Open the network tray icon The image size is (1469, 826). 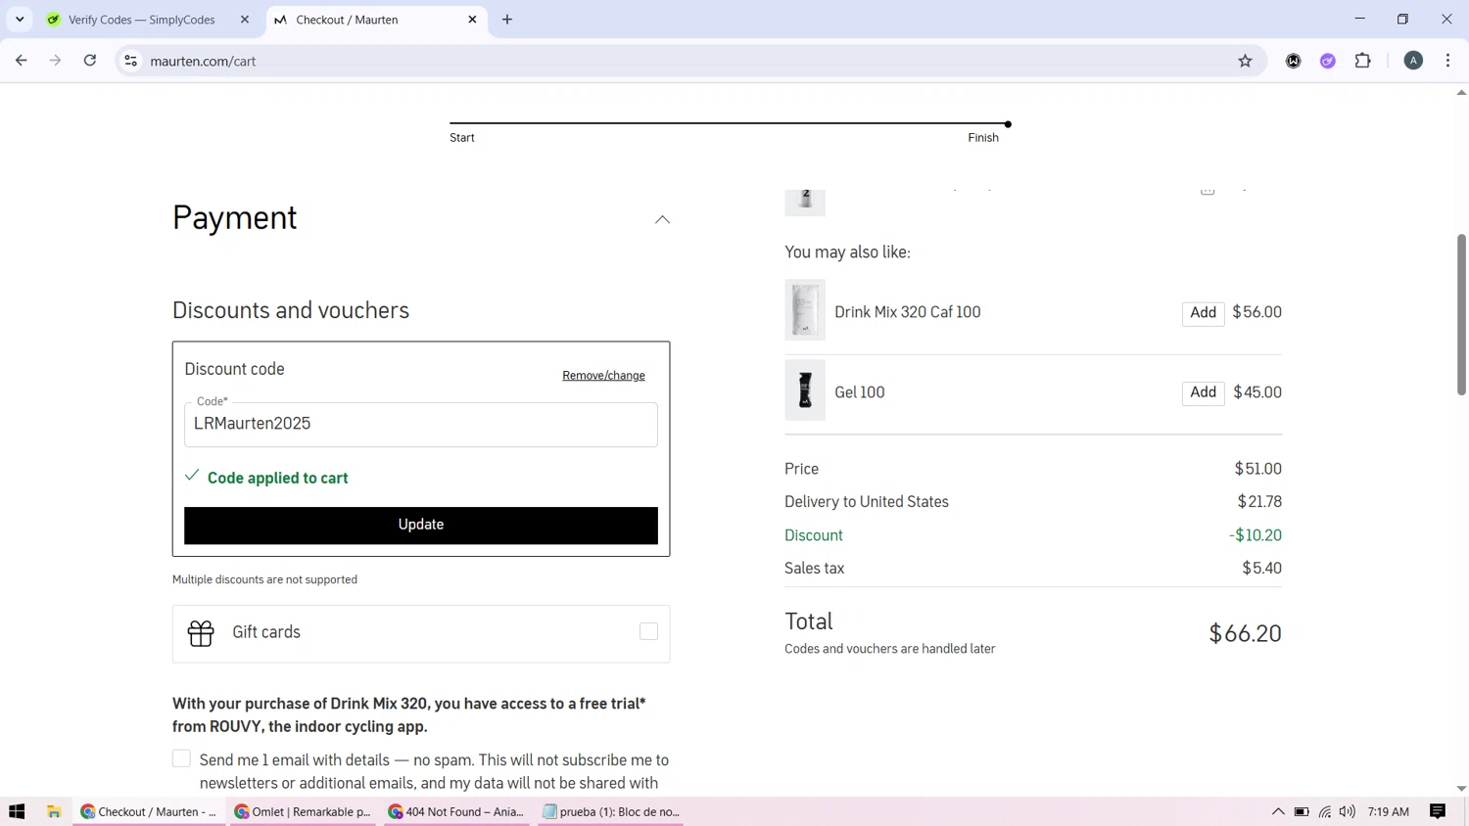click(x=1325, y=811)
